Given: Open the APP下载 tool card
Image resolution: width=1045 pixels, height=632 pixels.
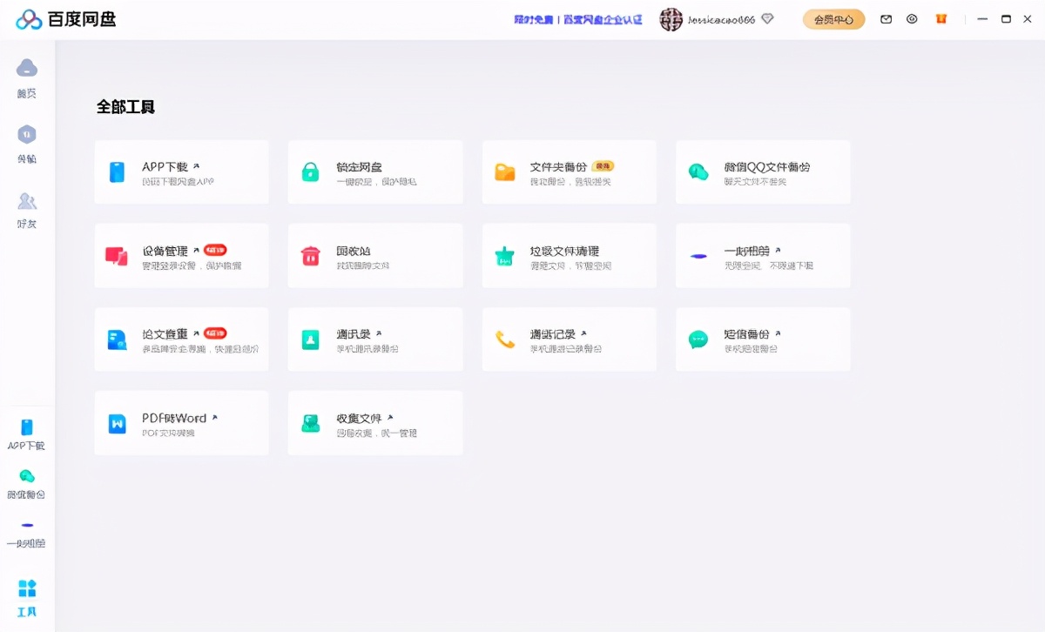Looking at the screenshot, I should [181, 172].
